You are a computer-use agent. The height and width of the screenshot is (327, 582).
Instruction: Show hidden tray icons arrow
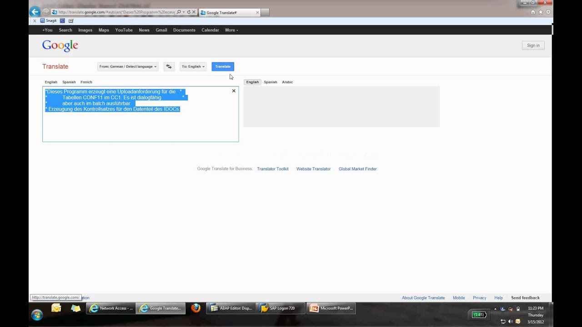coord(496,309)
